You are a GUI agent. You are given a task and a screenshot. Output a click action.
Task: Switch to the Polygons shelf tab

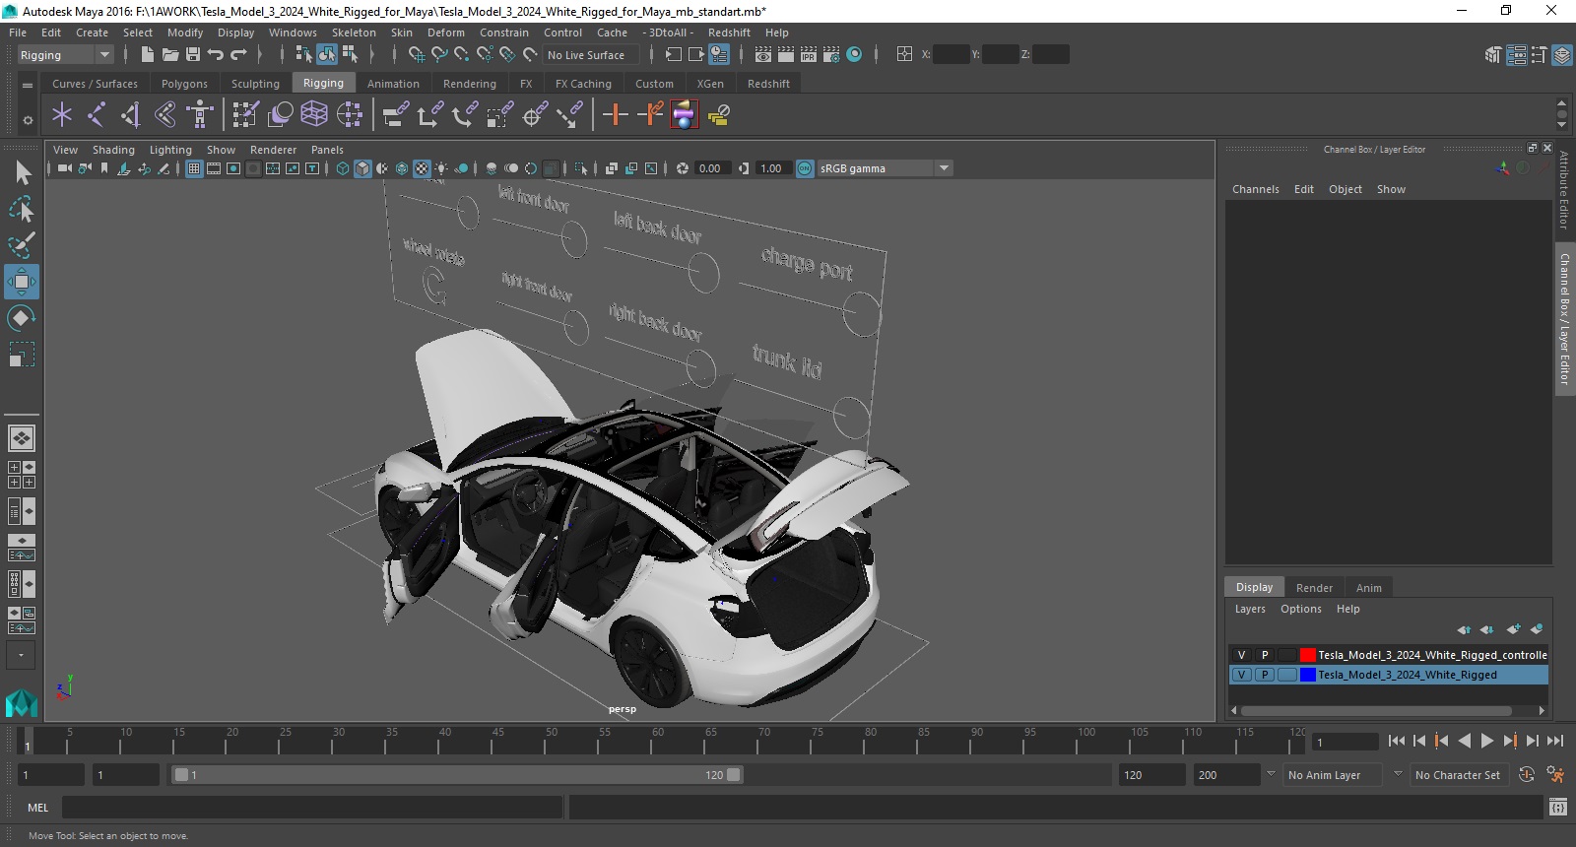coord(184,84)
